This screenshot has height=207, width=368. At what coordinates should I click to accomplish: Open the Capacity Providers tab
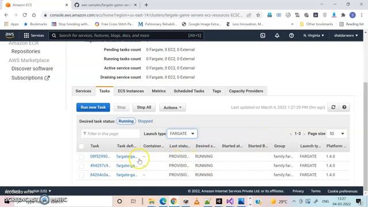pyautogui.click(x=246, y=91)
